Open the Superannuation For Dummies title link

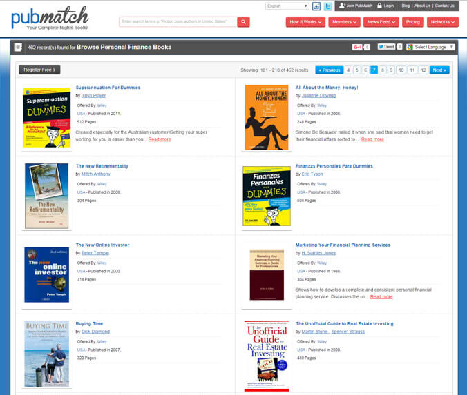108,88
